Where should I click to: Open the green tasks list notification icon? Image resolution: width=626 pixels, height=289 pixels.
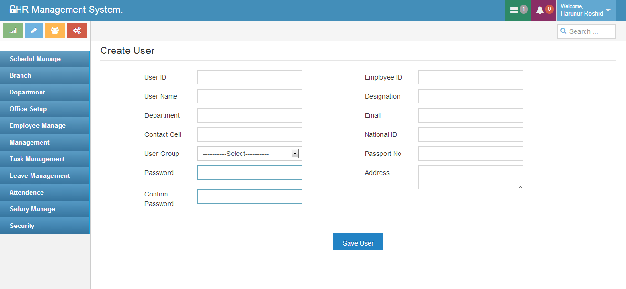click(514, 10)
